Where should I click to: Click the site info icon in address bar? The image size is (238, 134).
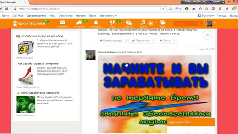click(12, 9)
